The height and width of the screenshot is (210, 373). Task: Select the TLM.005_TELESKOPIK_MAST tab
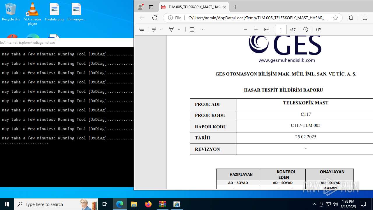coord(194,7)
